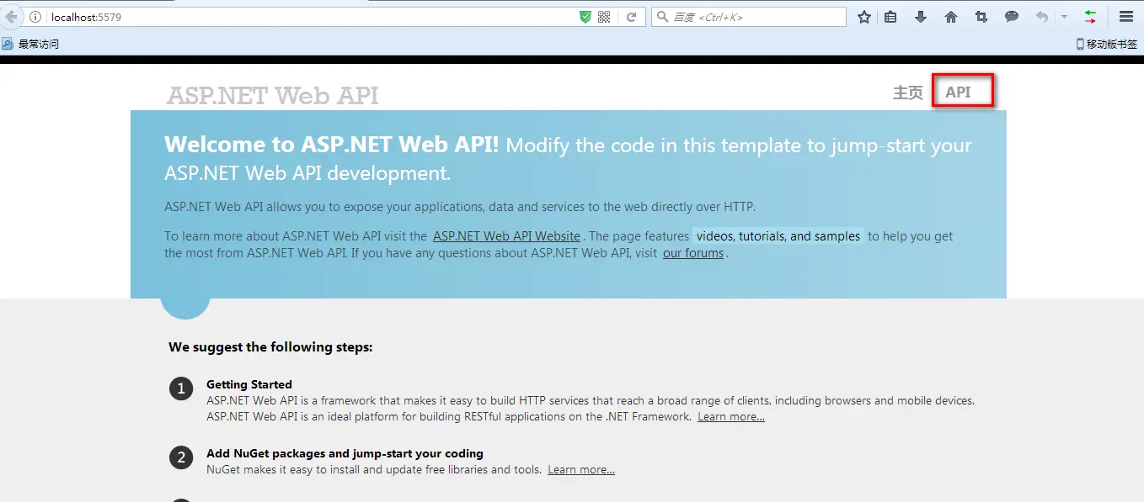The width and height of the screenshot is (1144, 502).
Task: Show bookmarks list icon
Action: [x=890, y=17]
